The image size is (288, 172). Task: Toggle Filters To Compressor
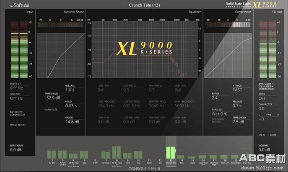pyautogui.click(x=18, y=113)
